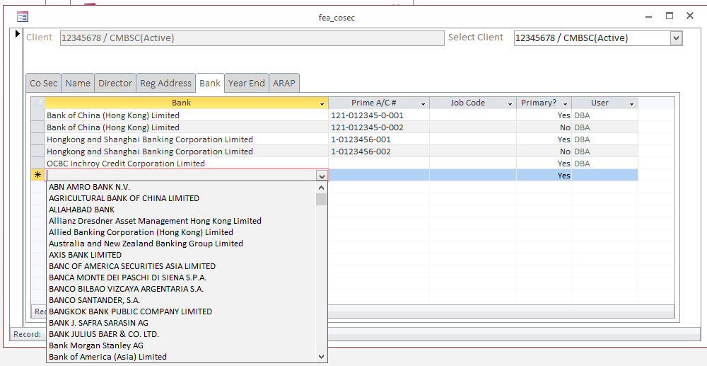This screenshot has height=366, width=707.
Task: Click Hongkong and Shanghai Banking row with 1-0123456-002
Action: pyautogui.click(x=186, y=151)
